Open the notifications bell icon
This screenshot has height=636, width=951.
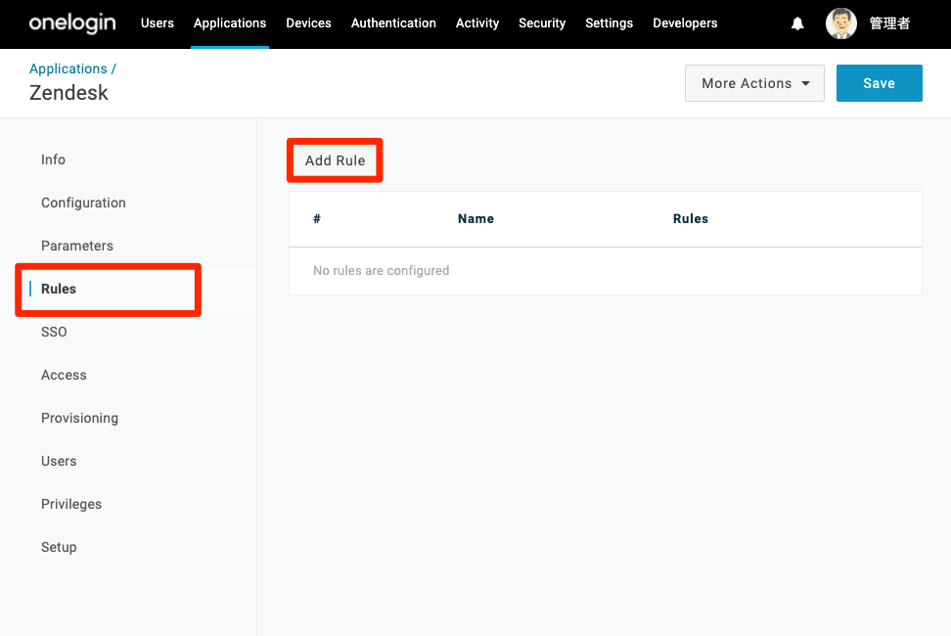tap(797, 23)
